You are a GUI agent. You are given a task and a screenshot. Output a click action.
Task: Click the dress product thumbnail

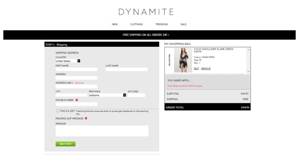click(183, 60)
